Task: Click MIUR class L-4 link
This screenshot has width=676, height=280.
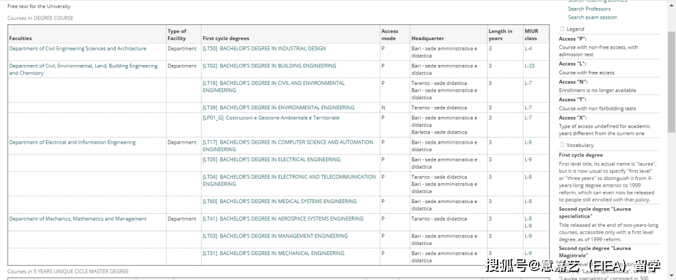Action: coord(528,48)
